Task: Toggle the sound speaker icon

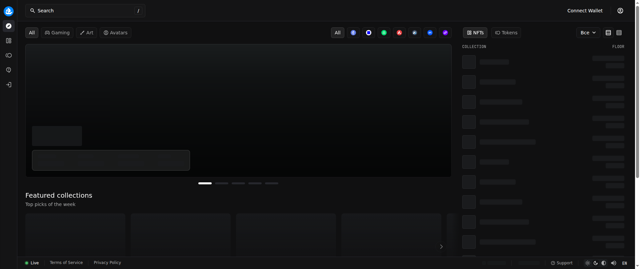Action: (614, 263)
